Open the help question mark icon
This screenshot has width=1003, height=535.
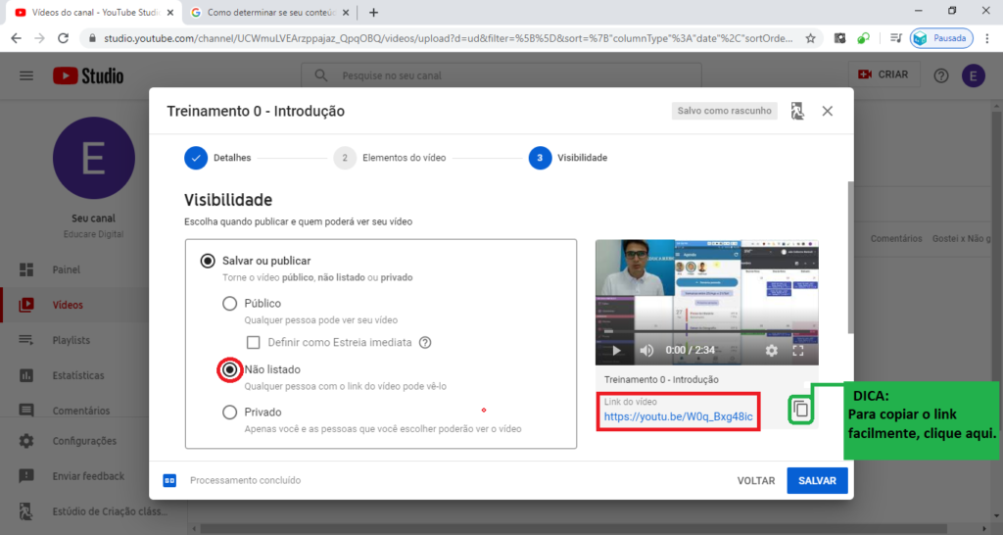pos(941,75)
